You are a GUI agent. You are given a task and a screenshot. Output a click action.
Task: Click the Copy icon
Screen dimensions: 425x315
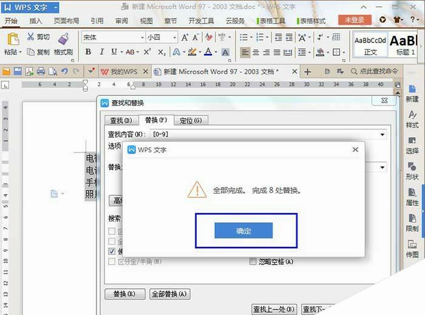point(30,52)
